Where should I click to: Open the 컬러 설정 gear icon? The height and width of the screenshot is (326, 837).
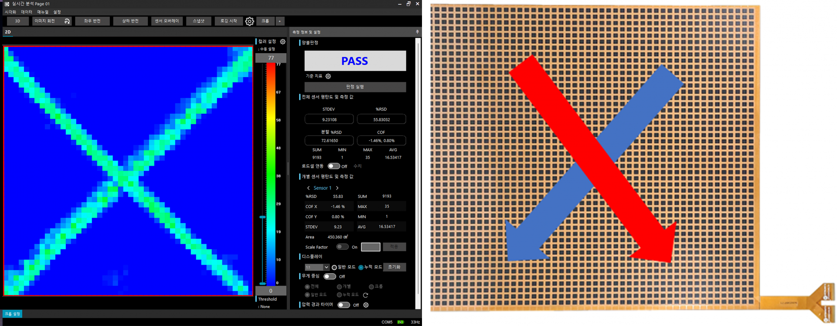pyautogui.click(x=283, y=41)
